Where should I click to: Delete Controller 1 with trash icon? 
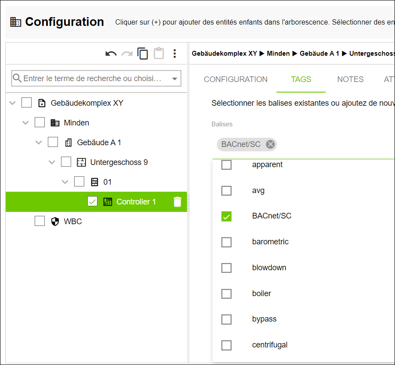pos(177,202)
